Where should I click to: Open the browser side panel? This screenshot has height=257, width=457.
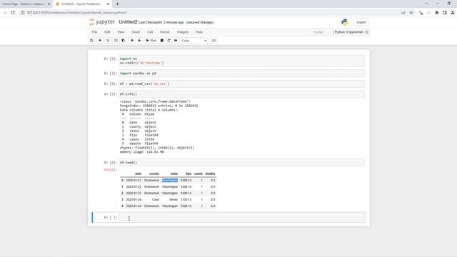[444, 13]
